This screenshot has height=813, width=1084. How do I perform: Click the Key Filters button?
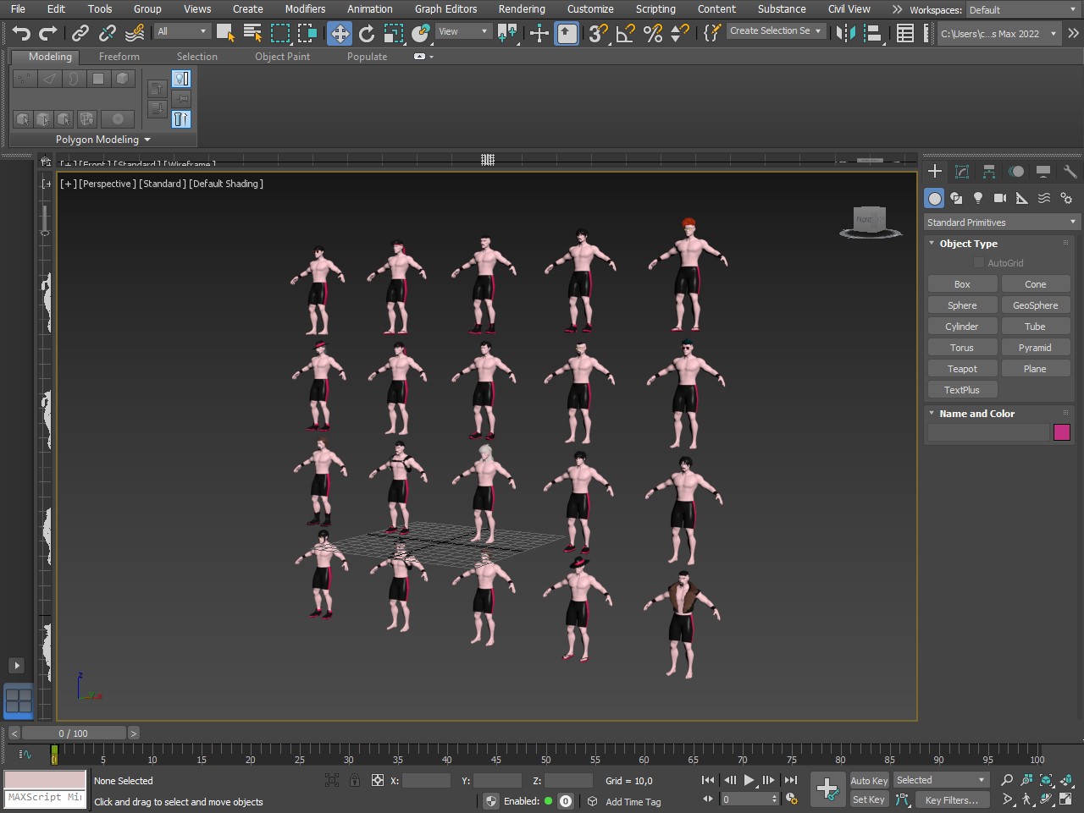pos(951,800)
